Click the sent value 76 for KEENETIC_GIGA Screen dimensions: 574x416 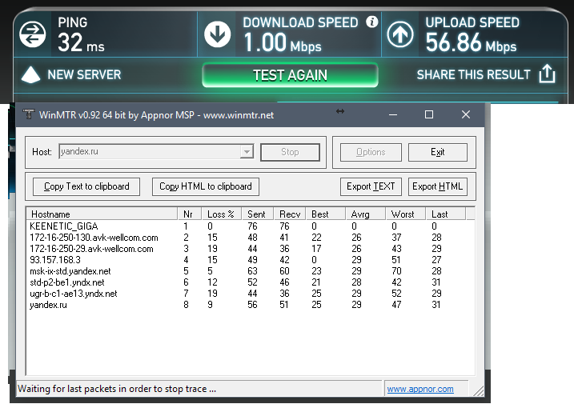[x=253, y=226]
